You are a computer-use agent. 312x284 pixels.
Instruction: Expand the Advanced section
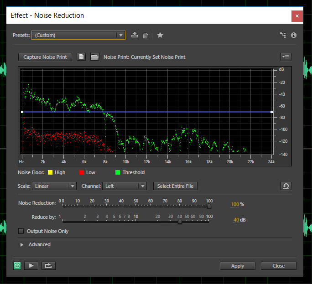click(x=22, y=245)
